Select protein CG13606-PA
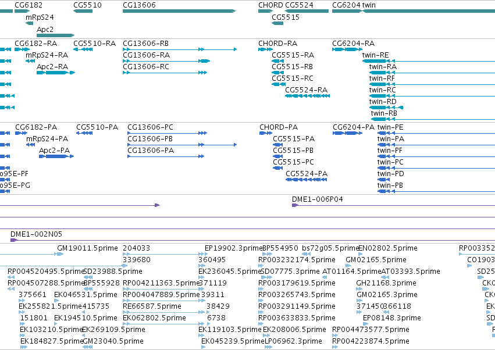Image resolution: width=495 pixels, height=350 pixels. tap(166, 156)
